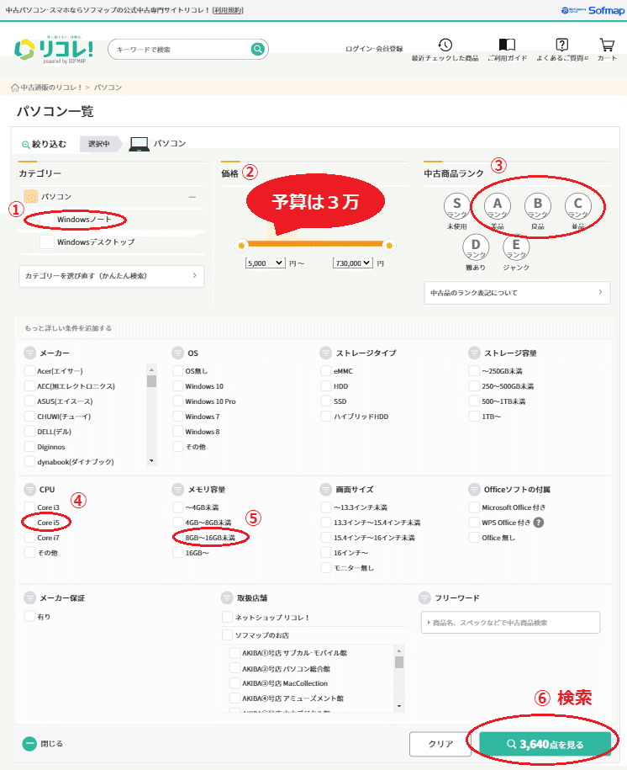
Task: Collapse the パソコン category with minus
Action: click(192, 197)
